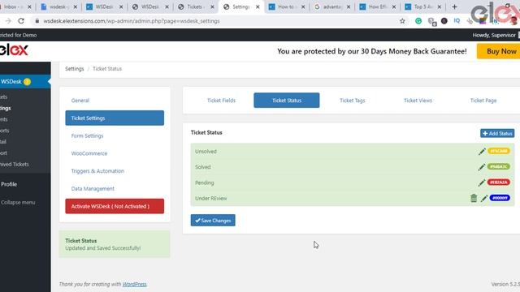Click the Solved status row text

[202, 167]
